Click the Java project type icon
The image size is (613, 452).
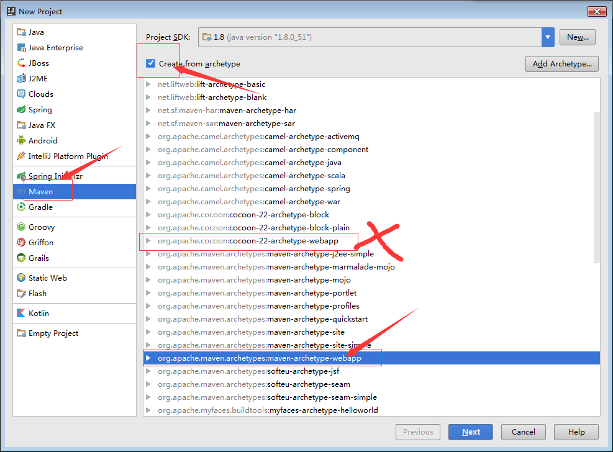21,32
